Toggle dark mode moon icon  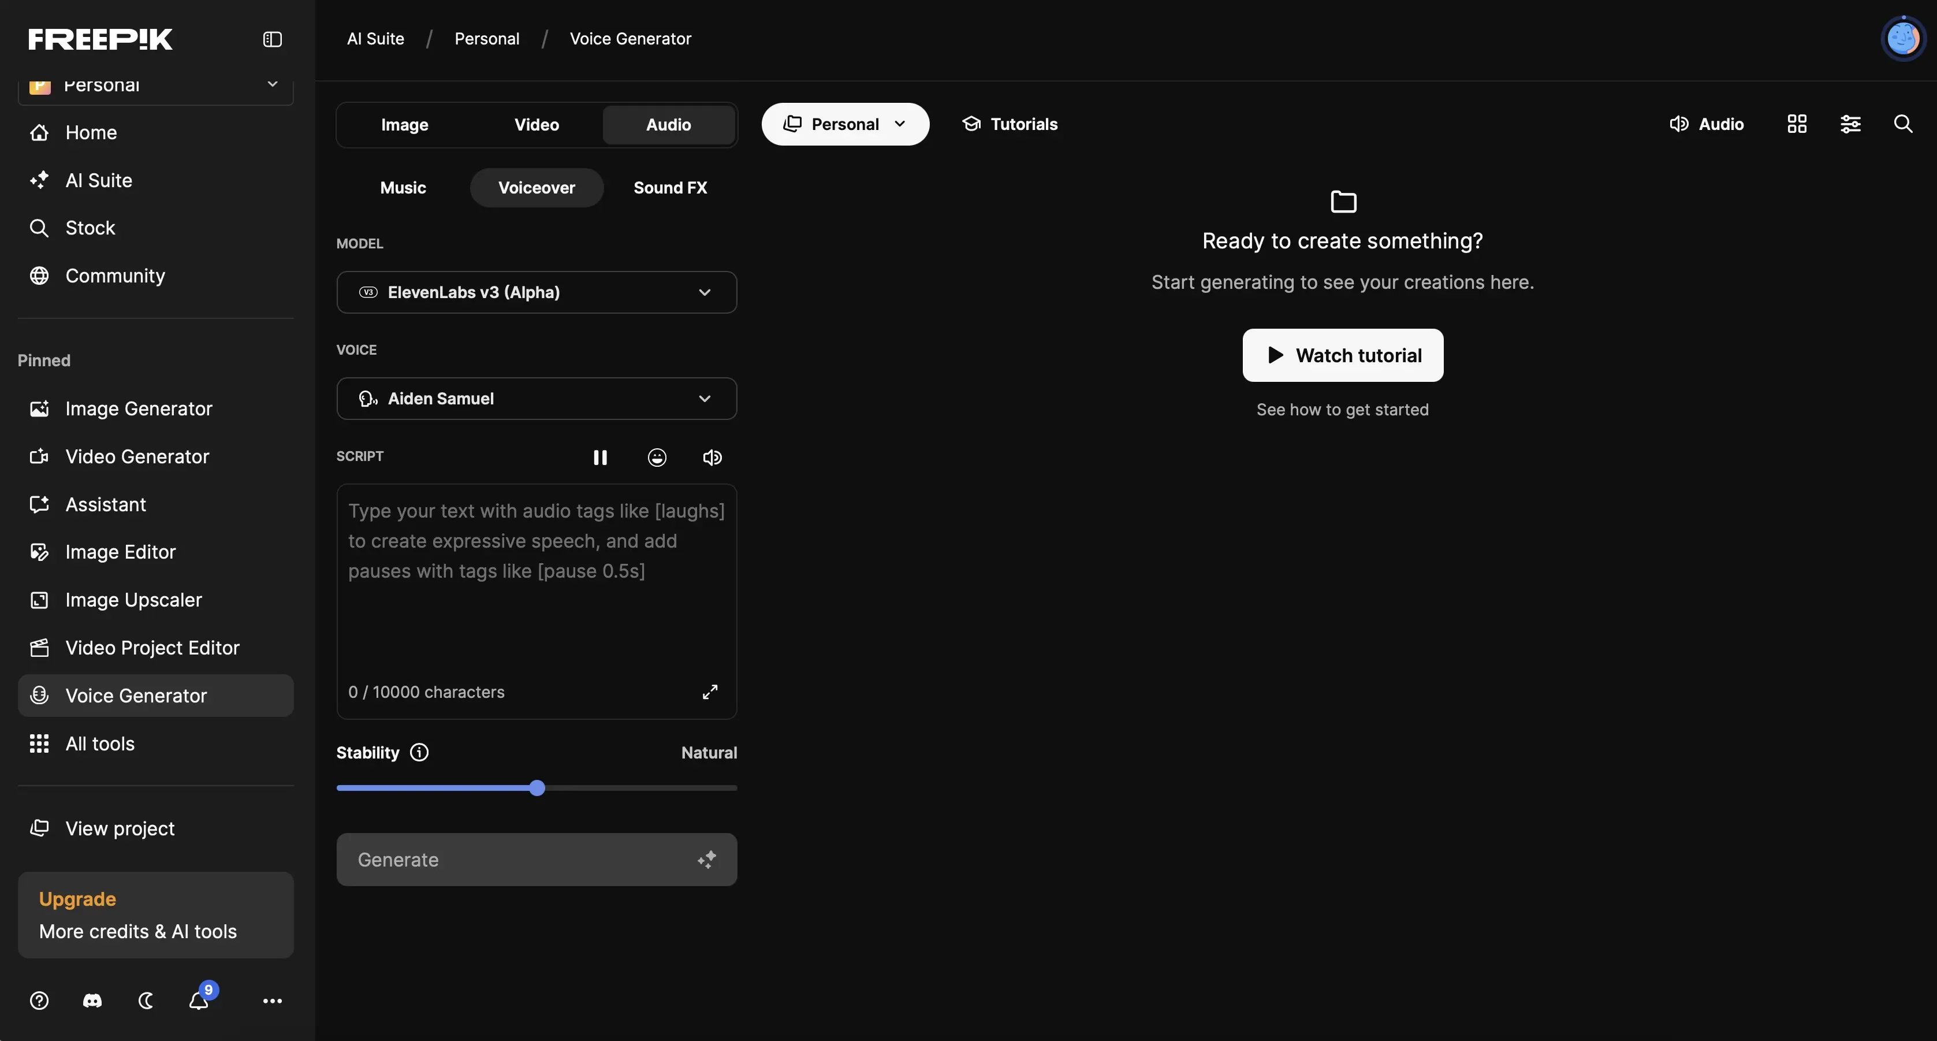[x=146, y=1001]
